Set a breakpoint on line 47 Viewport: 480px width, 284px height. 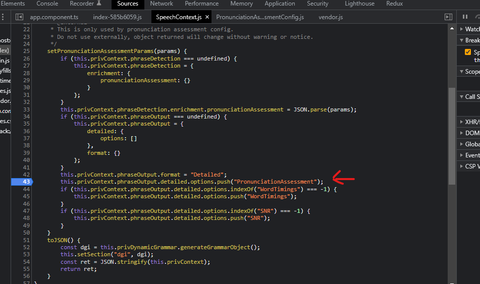click(x=26, y=211)
